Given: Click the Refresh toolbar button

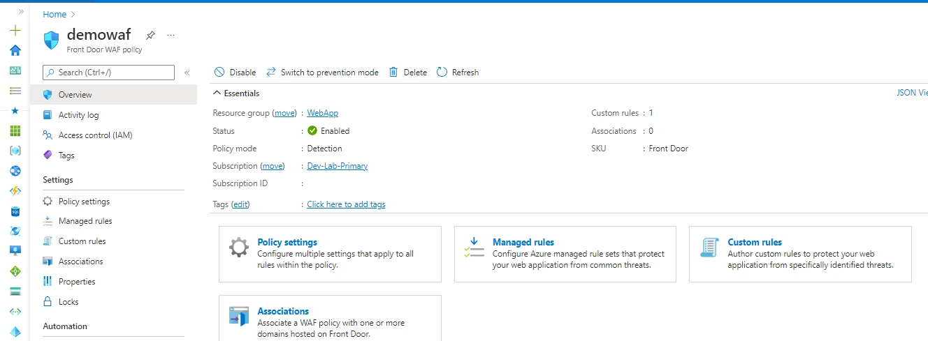Looking at the screenshot, I should point(458,73).
